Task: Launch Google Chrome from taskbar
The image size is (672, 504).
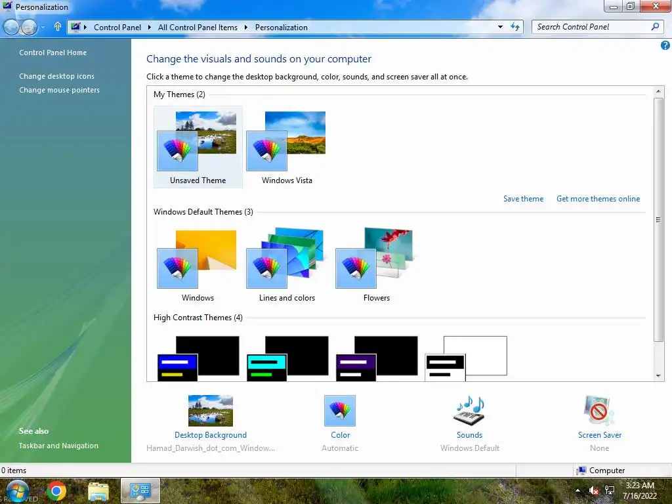Action: click(x=56, y=491)
